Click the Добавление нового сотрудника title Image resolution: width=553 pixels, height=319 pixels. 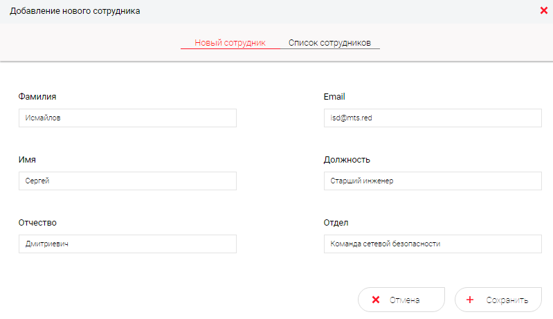(x=75, y=11)
